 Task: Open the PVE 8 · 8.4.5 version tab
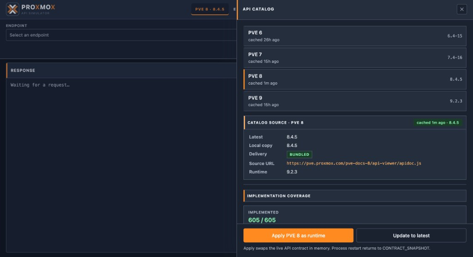point(210,9)
